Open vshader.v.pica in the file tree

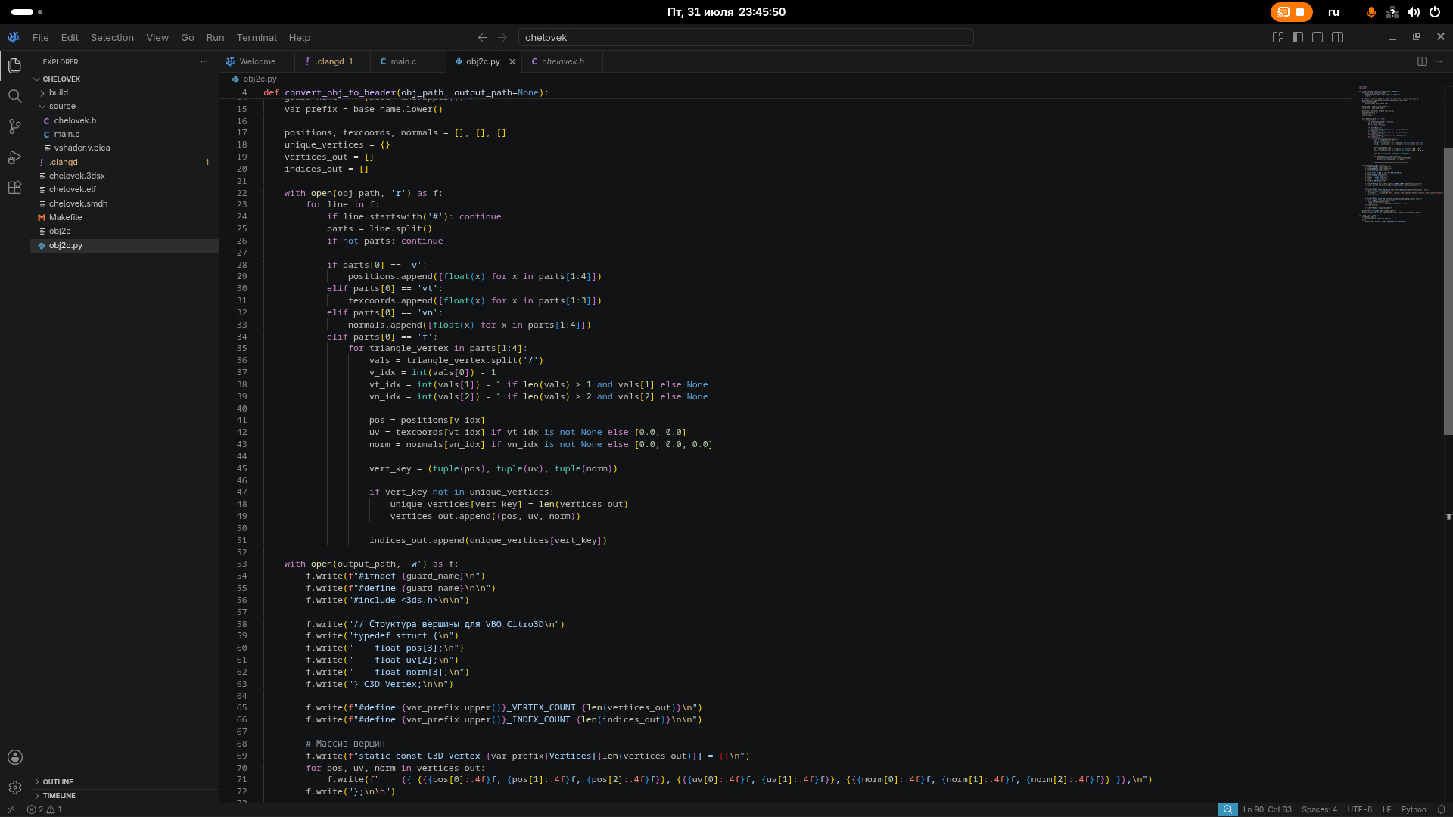(125, 148)
